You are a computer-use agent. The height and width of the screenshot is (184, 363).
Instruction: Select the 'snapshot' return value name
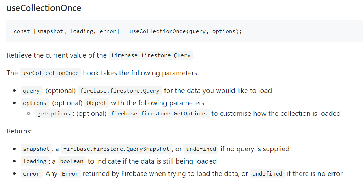click(x=36, y=149)
